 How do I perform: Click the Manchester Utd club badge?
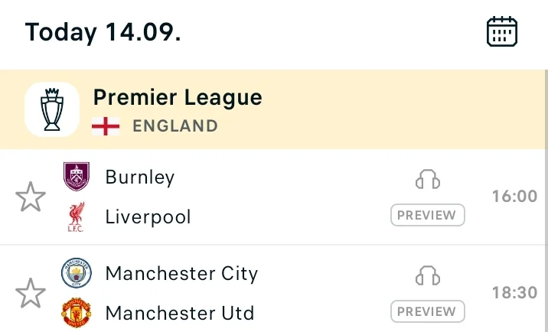77,313
